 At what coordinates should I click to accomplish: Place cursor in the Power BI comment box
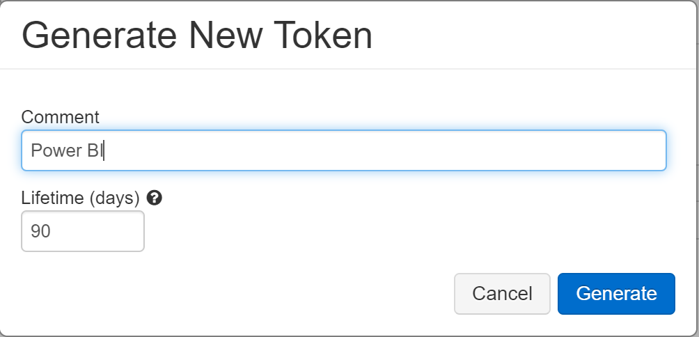click(344, 150)
